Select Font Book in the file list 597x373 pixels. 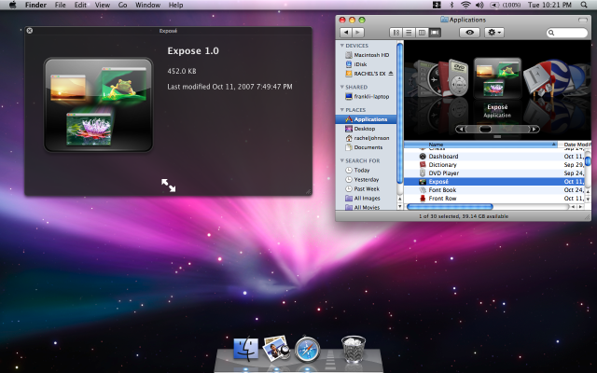click(x=493, y=190)
